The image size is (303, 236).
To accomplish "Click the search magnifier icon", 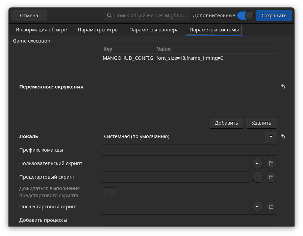I will [109, 16].
